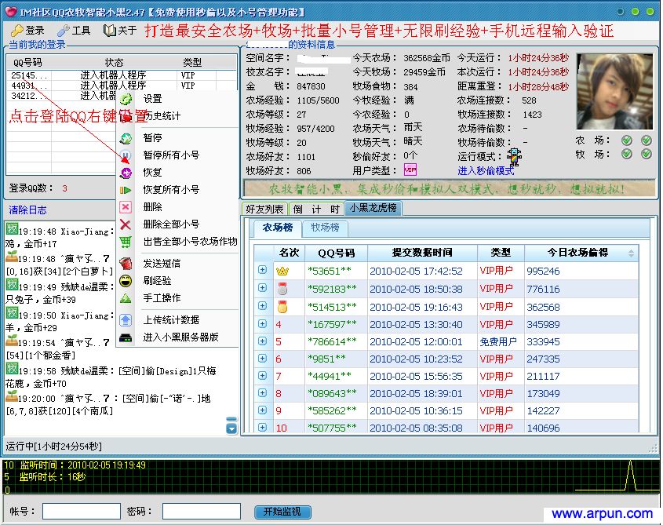Toggle second green check in 农场 row

point(646,140)
